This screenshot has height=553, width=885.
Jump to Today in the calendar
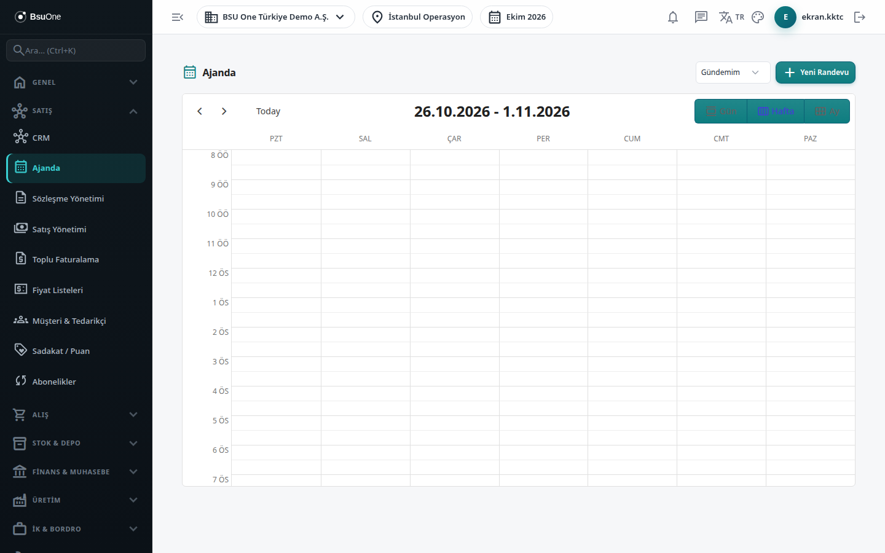coord(268,111)
